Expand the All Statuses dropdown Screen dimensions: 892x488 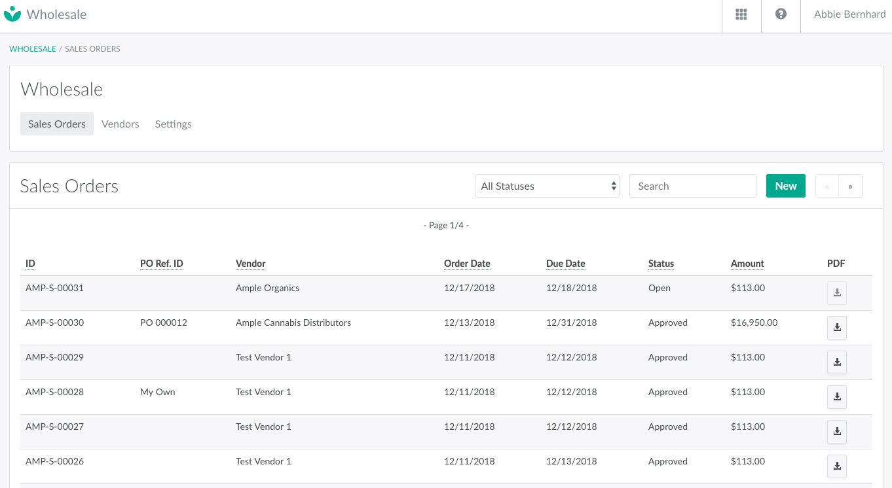(x=547, y=186)
